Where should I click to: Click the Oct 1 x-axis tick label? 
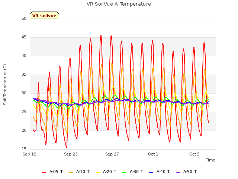(x=153, y=154)
